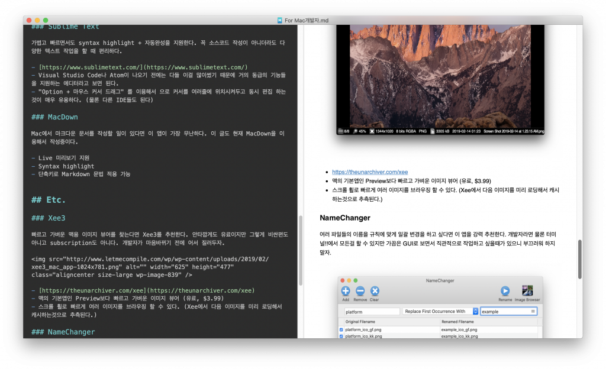The height and width of the screenshot is (369, 606).
Task: Click list icon inside the example field
Action: tap(533, 311)
